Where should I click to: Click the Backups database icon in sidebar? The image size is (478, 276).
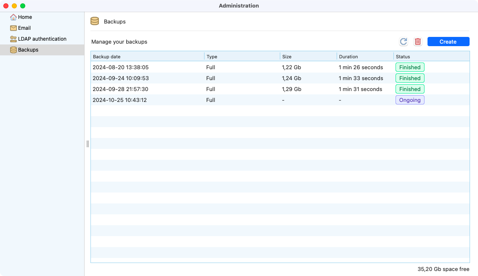[13, 50]
